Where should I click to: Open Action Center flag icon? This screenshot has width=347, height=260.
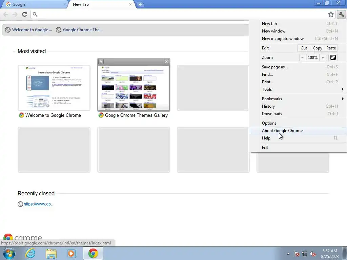pos(296,254)
